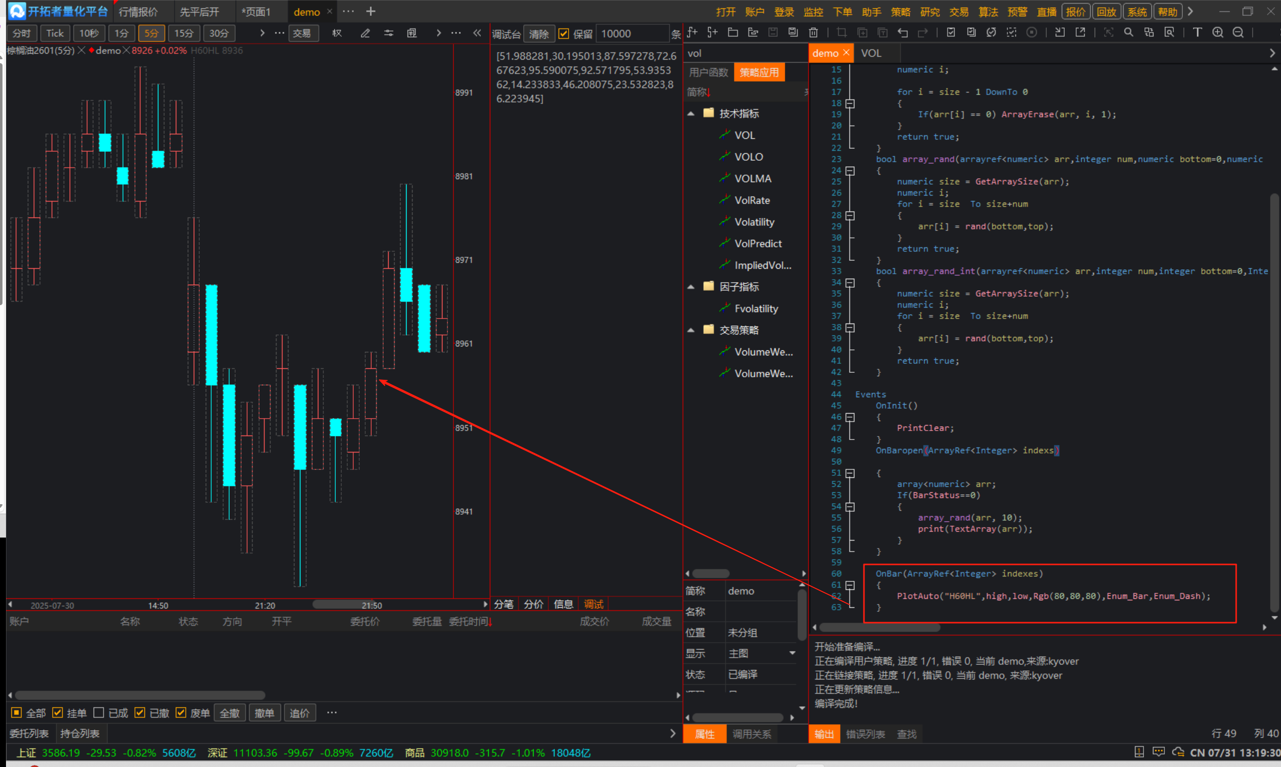Screen dimensions: 1281x767
Task: Open the 用户函数 tab
Action: pos(709,72)
